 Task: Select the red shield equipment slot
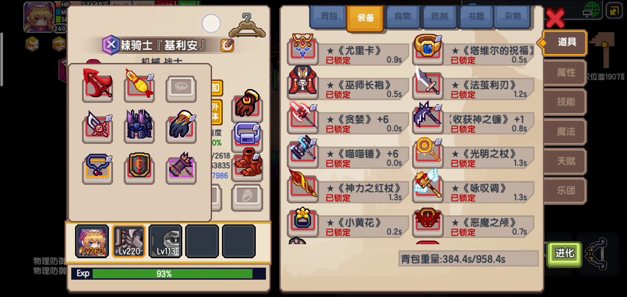(139, 168)
